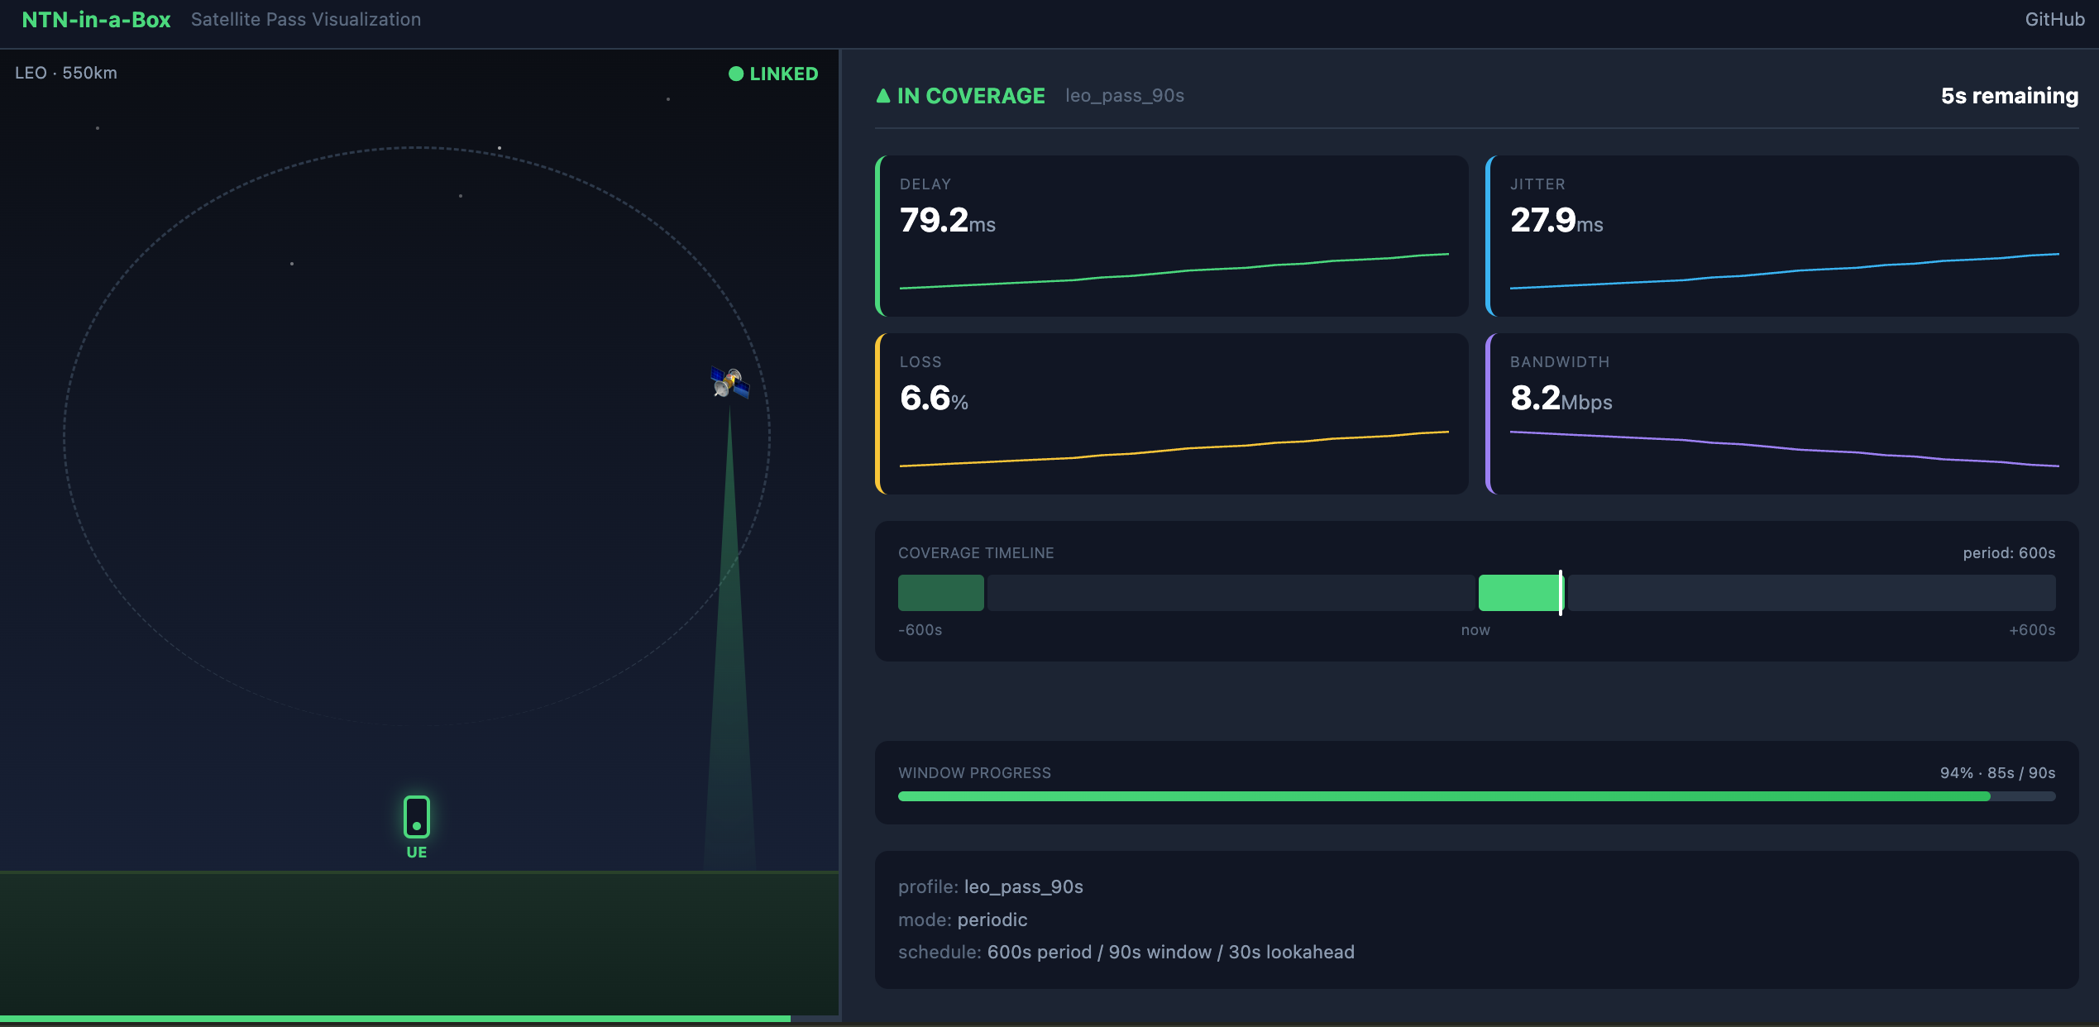Click the green delay sparkline chart
The height and width of the screenshot is (1027, 2099).
coord(1174,271)
